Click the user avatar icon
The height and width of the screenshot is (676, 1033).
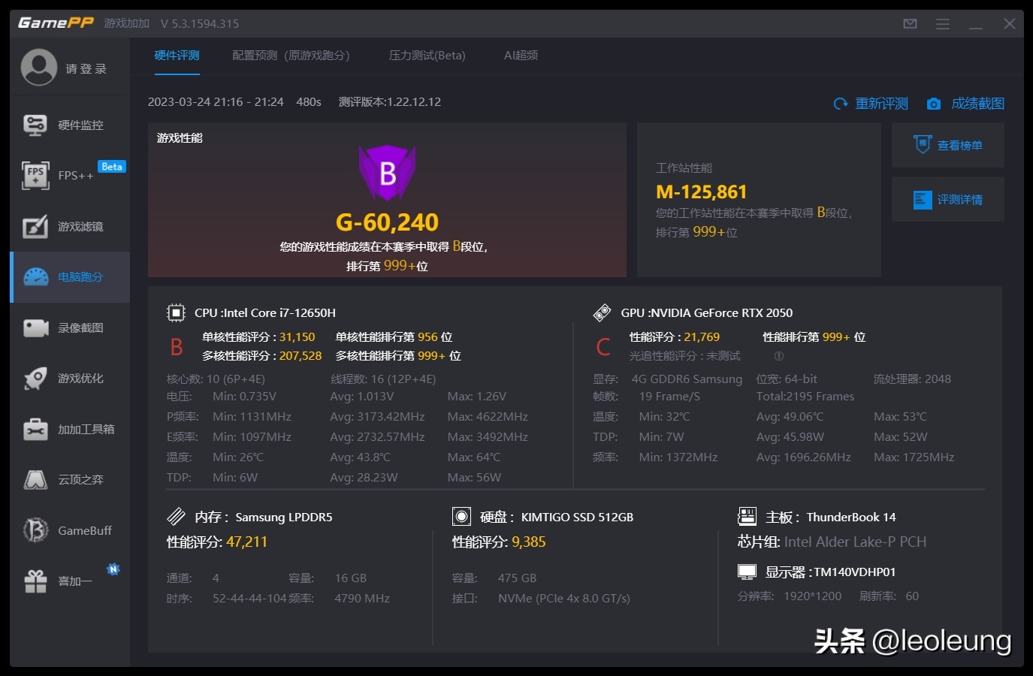point(39,68)
